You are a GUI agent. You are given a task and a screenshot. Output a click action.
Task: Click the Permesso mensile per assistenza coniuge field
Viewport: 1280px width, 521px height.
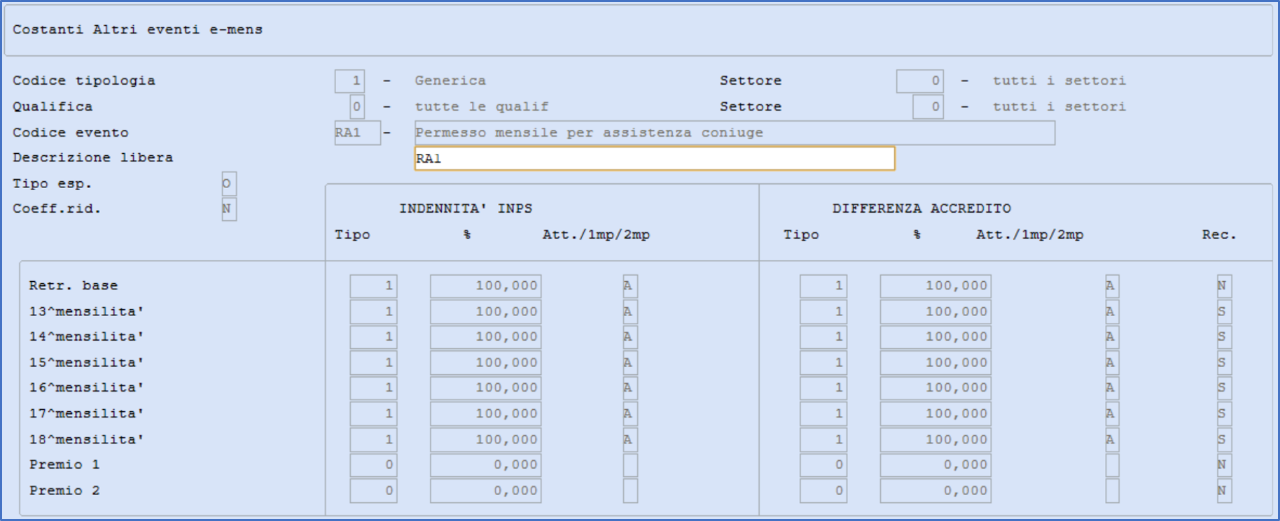click(735, 133)
